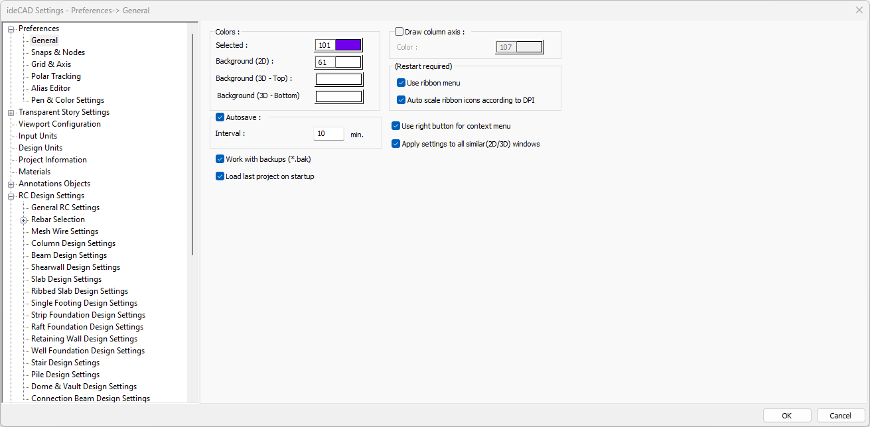Open Alias Editor page

click(x=50, y=88)
